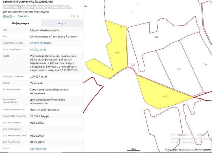Click the heading Земельный участок 67:17:0120101:468
Image resolution: width=212 pixels, height=153 pixels.
[x=28, y=2]
